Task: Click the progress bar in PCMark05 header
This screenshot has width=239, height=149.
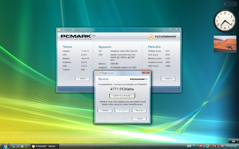Action: point(122,37)
